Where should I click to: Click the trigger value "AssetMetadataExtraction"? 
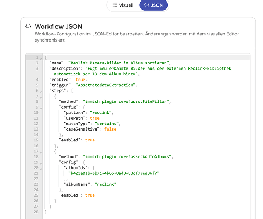click(x=105, y=85)
